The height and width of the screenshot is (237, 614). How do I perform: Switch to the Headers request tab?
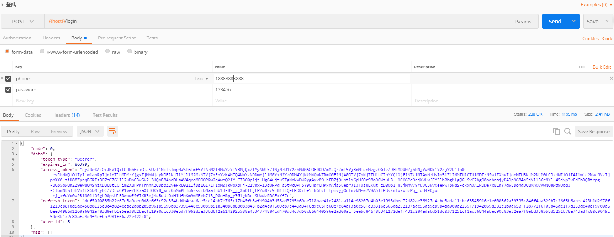click(51, 38)
